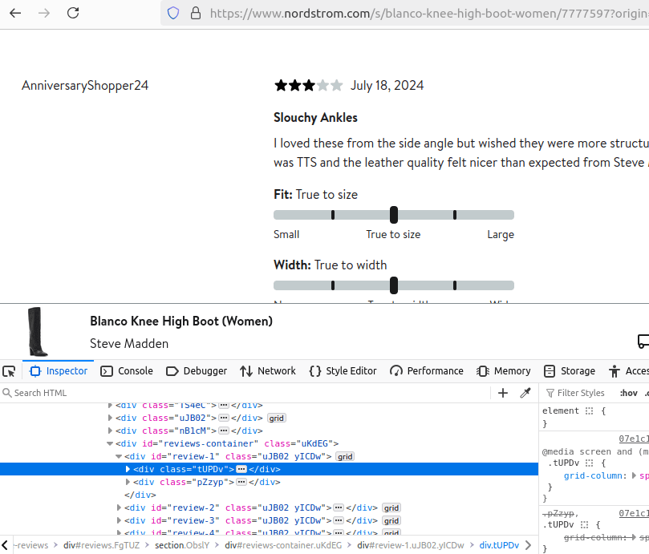Toggle the :hov pseudo-class panel
This screenshot has width=649, height=554.
(629, 393)
